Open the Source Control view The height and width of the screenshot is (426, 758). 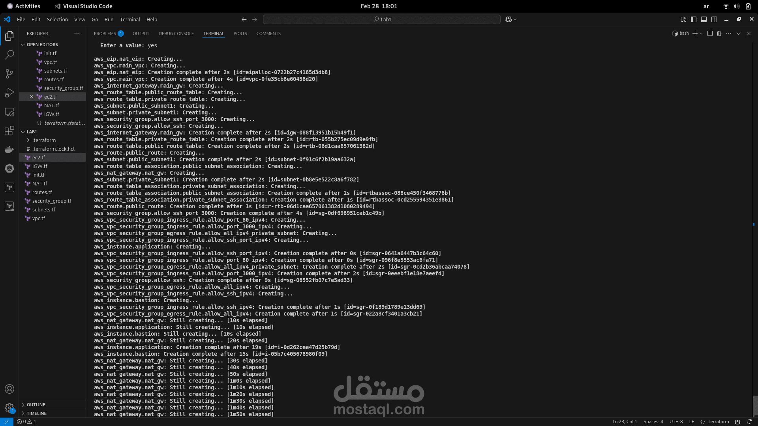(9, 74)
